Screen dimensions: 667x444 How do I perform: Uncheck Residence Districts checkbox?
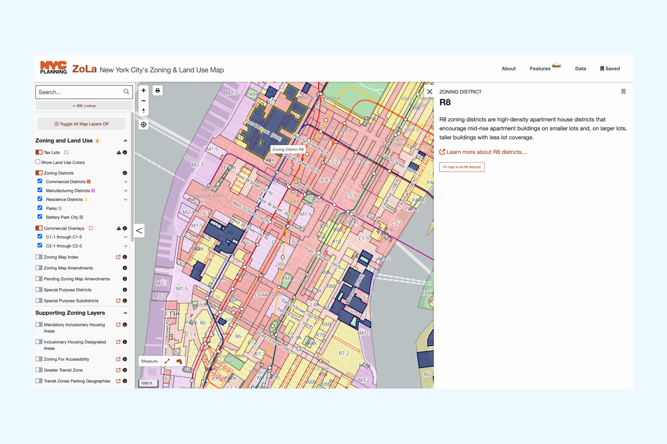[40, 199]
